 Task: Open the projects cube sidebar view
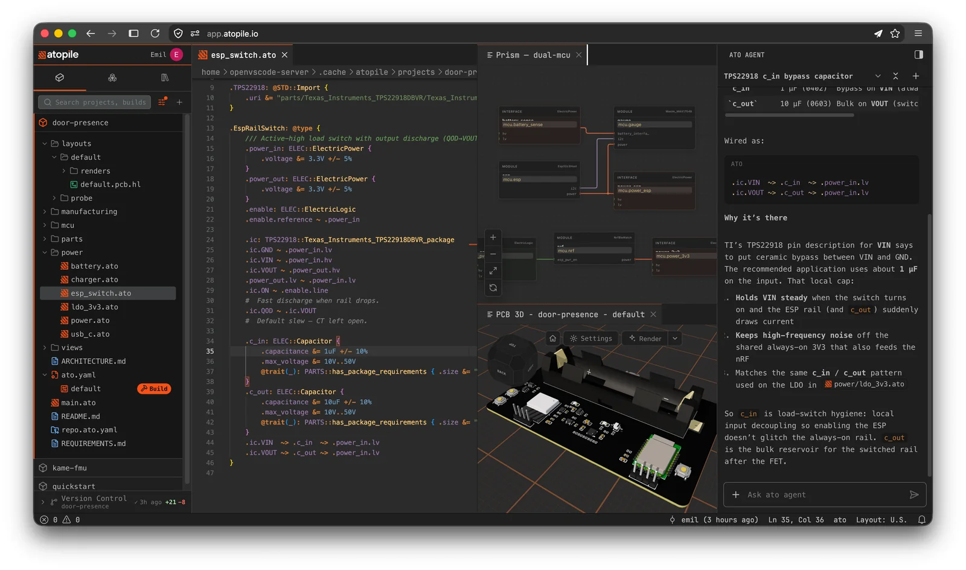click(59, 78)
